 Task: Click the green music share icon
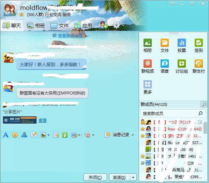tap(65, 135)
